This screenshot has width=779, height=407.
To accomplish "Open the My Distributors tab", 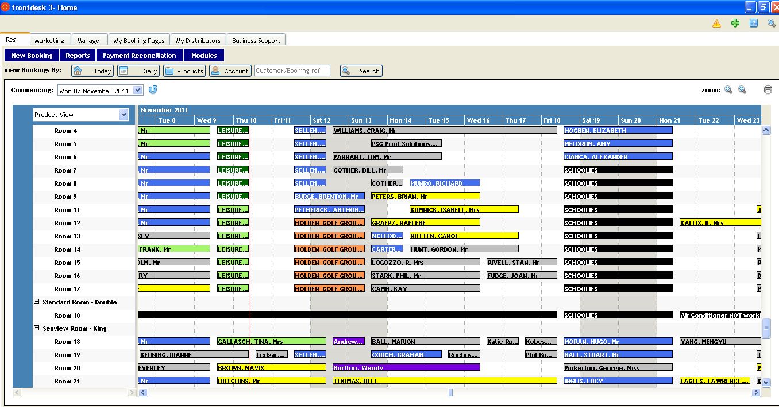I will coord(198,40).
